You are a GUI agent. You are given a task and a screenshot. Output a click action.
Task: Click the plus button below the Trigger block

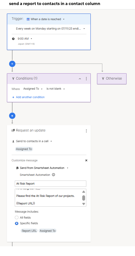pyautogui.click(x=12, y=64)
